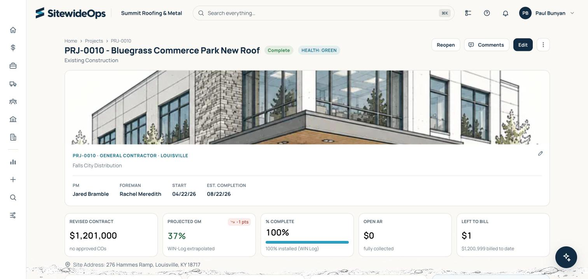Go to Projects breadcrumb link
The image size is (588, 279).
click(x=94, y=41)
